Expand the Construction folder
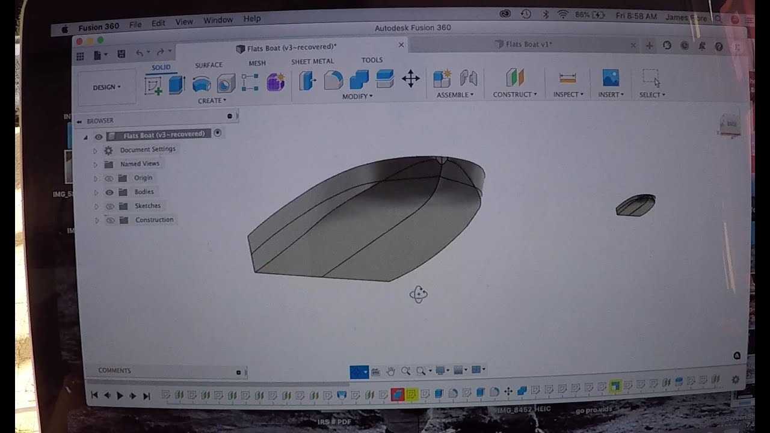This screenshot has height=433, width=770. pos(97,221)
